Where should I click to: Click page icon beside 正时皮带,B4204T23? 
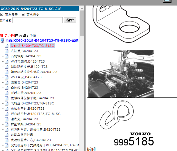tap(7, 93)
